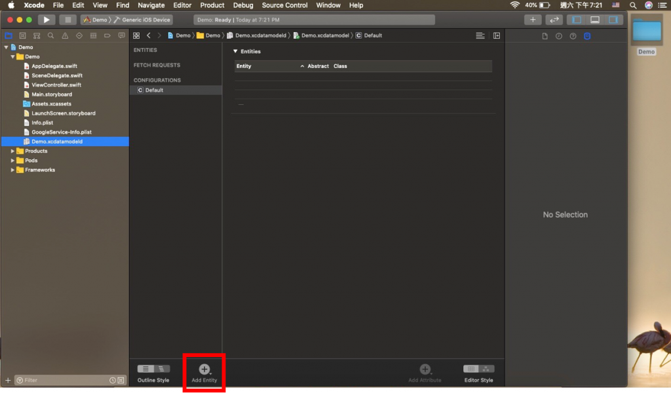Collapse the Demo project root

(x=6, y=47)
